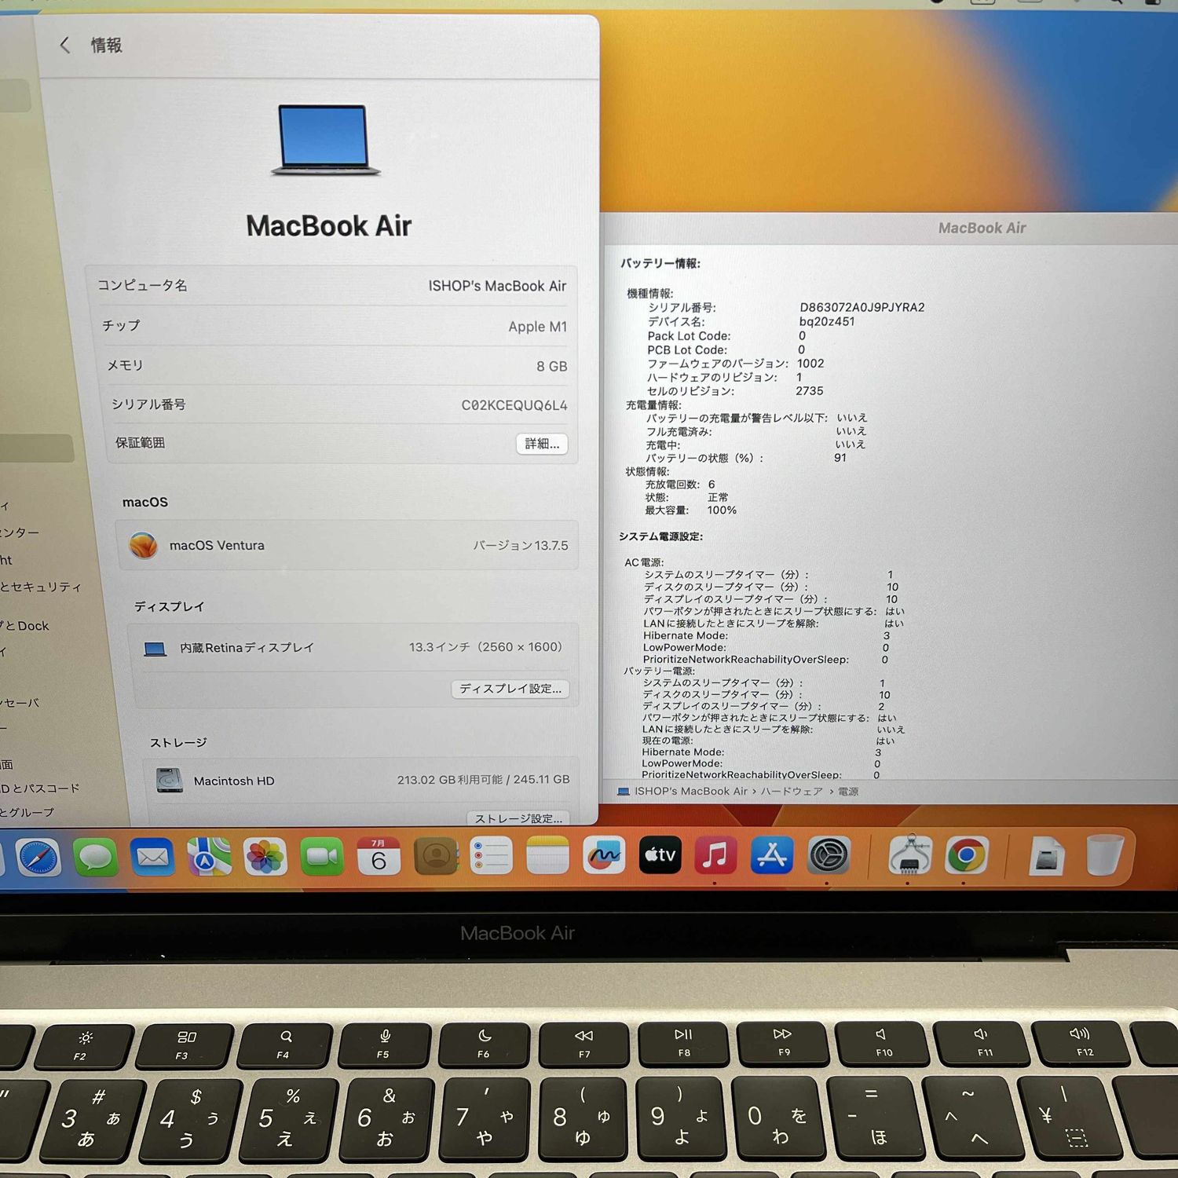Image resolution: width=1178 pixels, height=1178 pixels.
Task: Open the Mail app icon
Action: pyautogui.click(x=152, y=857)
